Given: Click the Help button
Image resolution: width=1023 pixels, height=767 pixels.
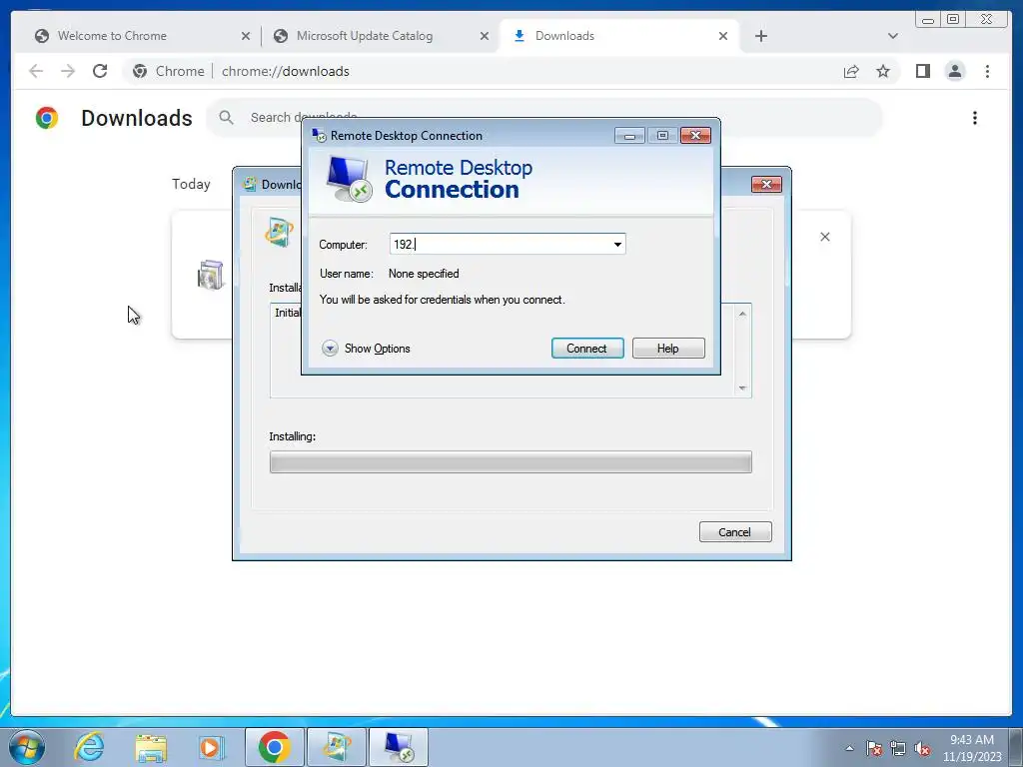Looking at the screenshot, I should coord(668,349).
